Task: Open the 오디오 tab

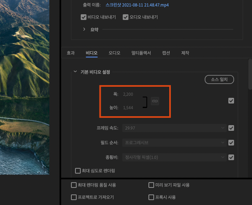Action: (115, 53)
